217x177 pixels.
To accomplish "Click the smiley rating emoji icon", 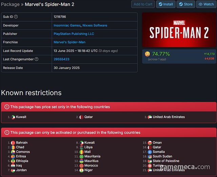I will pos(147,54).
